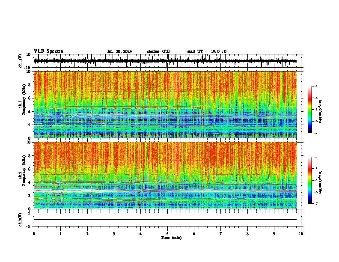Click the ch.2 spectrogram color scale bar
Image resolution: width=339 pixels, height=262 pixels.
[x=309, y=180]
